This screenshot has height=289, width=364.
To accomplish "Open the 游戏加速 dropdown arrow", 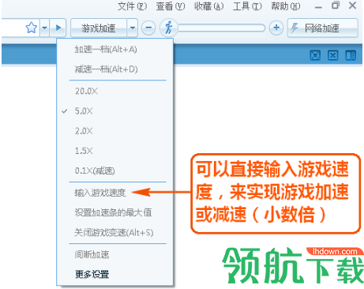I will [x=133, y=28].
